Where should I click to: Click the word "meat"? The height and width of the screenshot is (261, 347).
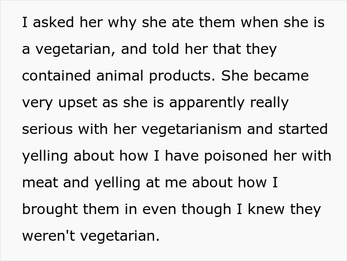pyautogui.click(x=40, y=183)
